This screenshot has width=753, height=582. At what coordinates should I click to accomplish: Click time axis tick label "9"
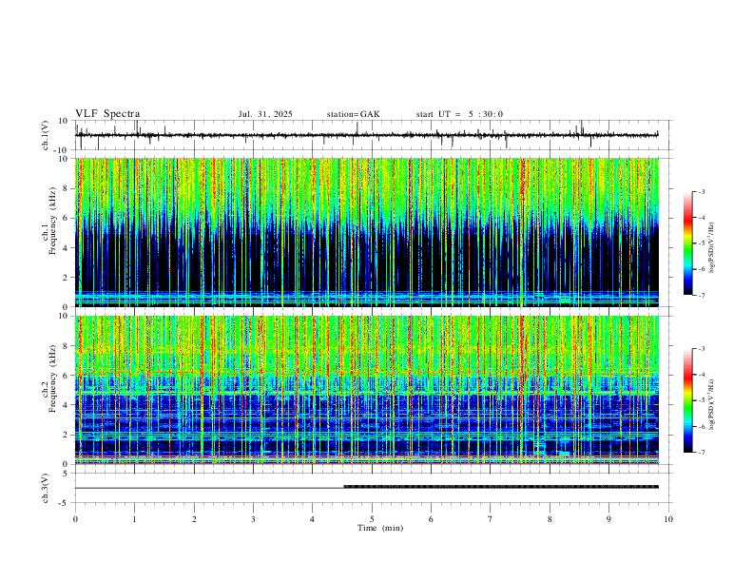(608, 519)
